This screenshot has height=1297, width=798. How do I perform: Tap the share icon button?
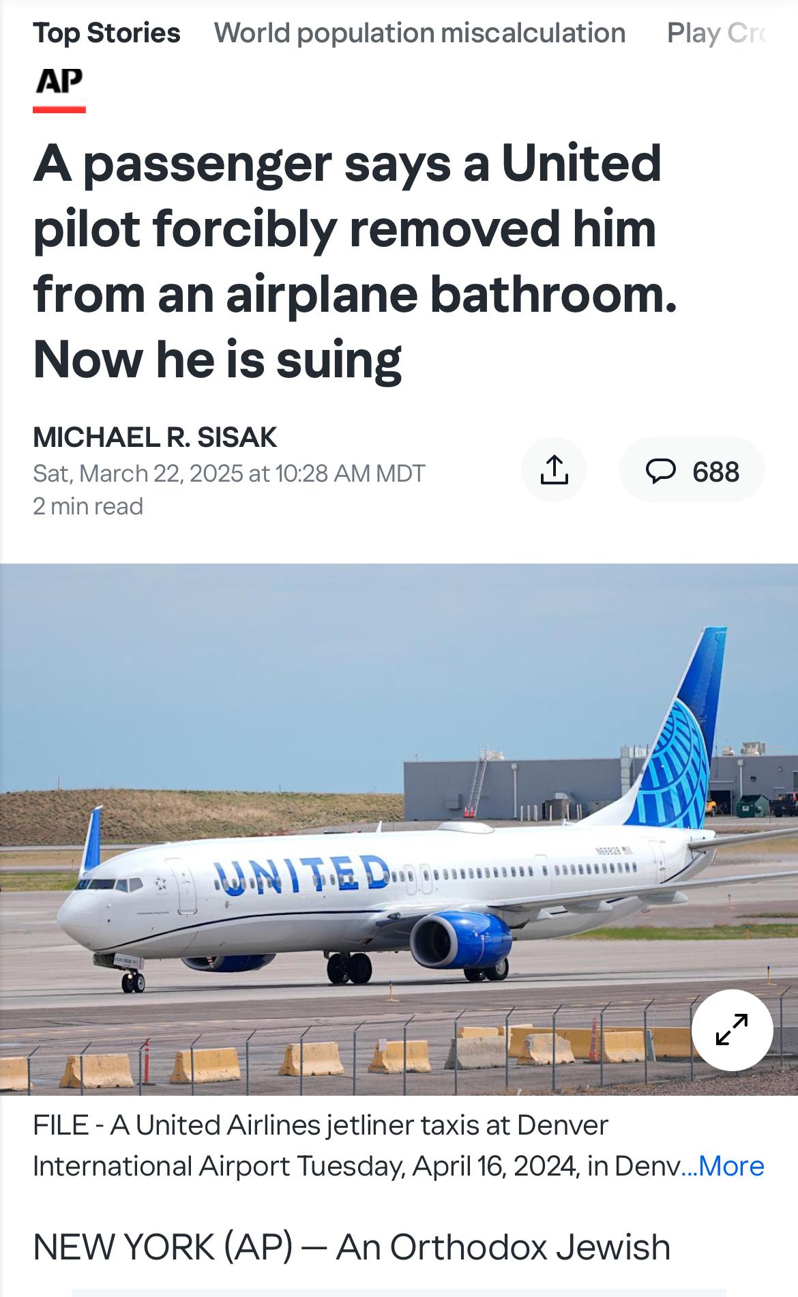point(554,469)
